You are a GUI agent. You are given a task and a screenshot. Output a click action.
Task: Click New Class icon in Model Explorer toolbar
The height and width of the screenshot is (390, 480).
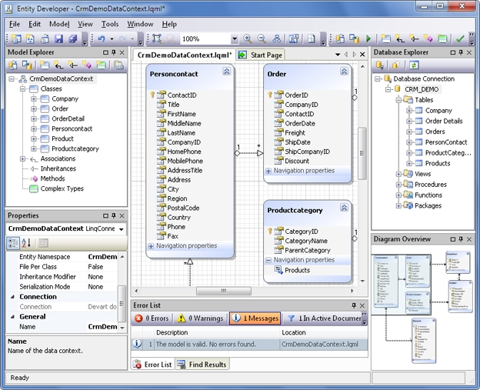pyautogui.click(x=45, y=65)
